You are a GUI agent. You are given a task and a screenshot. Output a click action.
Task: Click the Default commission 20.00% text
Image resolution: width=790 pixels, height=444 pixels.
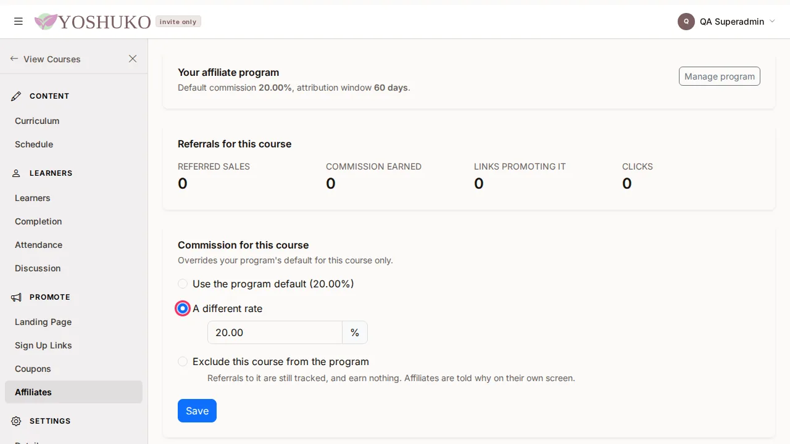click(x=235, y=88)
